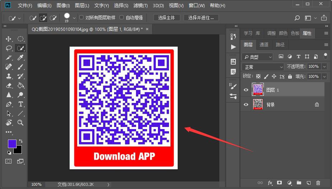332x189 pixels.
Task: Swap foreground and background colors
Action: coord(21,141)
